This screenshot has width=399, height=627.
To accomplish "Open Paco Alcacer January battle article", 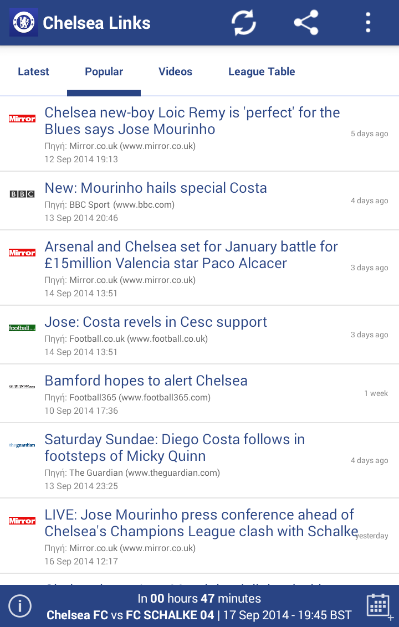I will tap(199, 268).
